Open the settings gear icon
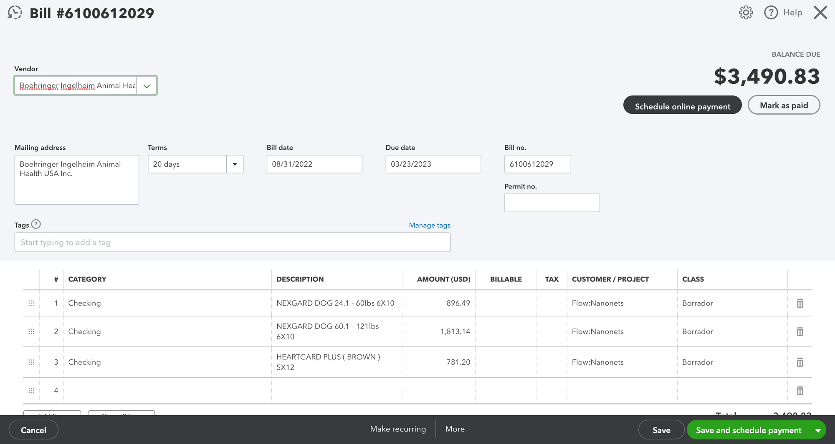Viewport: 835px width, 444px height. [x=746, y=13]
